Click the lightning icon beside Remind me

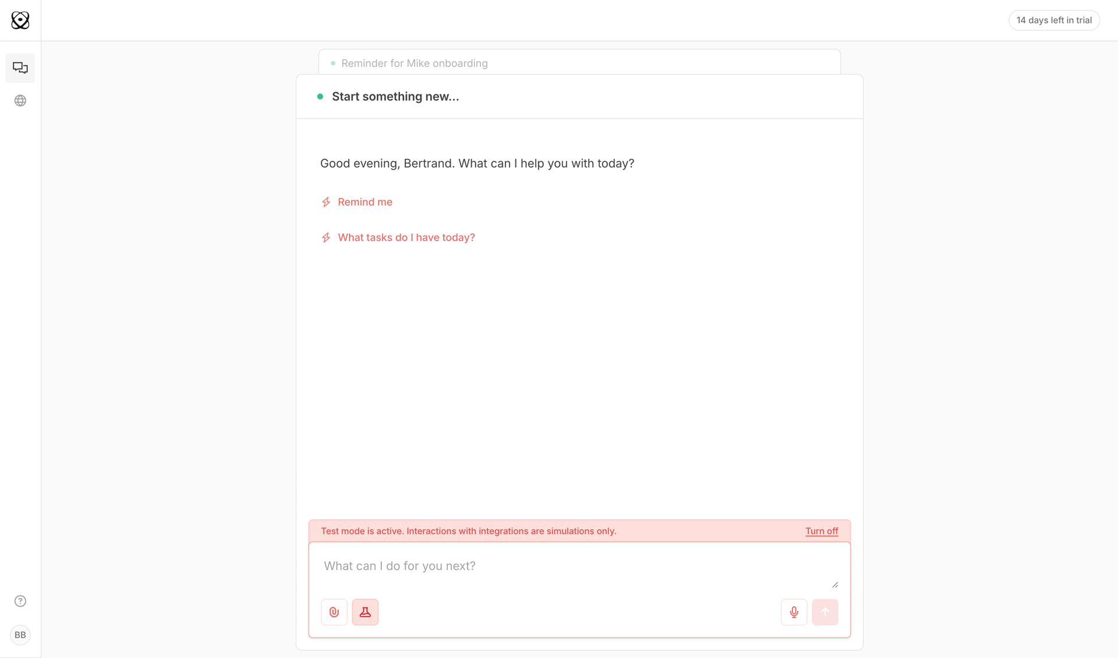(x=326, y=201)
